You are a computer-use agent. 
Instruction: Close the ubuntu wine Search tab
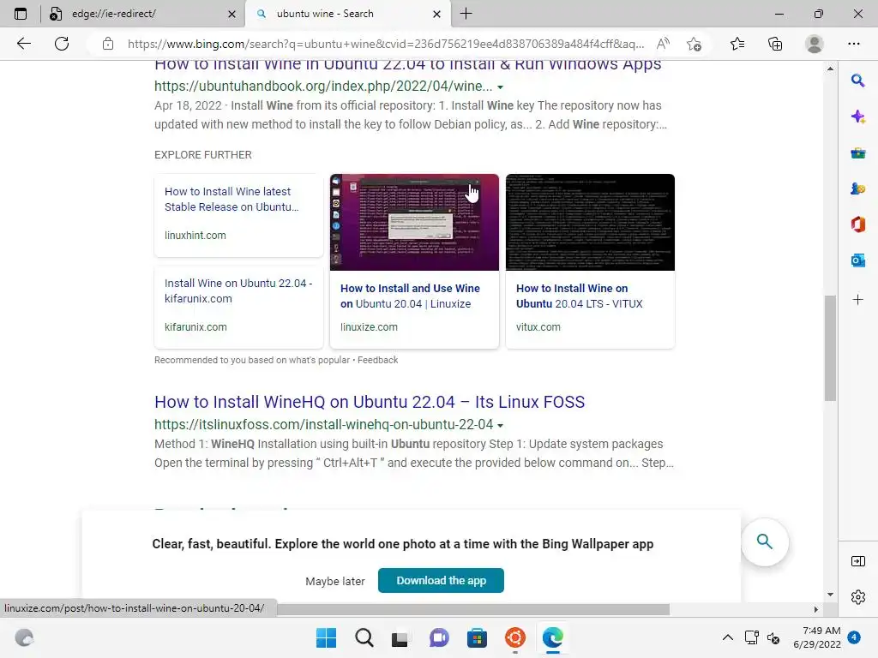coord(436,14)
